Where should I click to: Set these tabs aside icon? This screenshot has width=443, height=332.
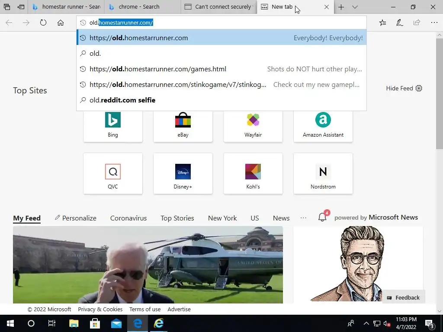(x=21, y=7)
